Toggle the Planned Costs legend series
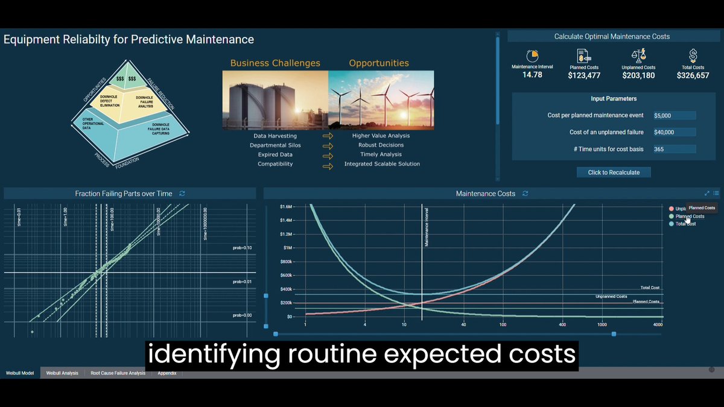Screen dimensions: 724x407 coord(687,216)
